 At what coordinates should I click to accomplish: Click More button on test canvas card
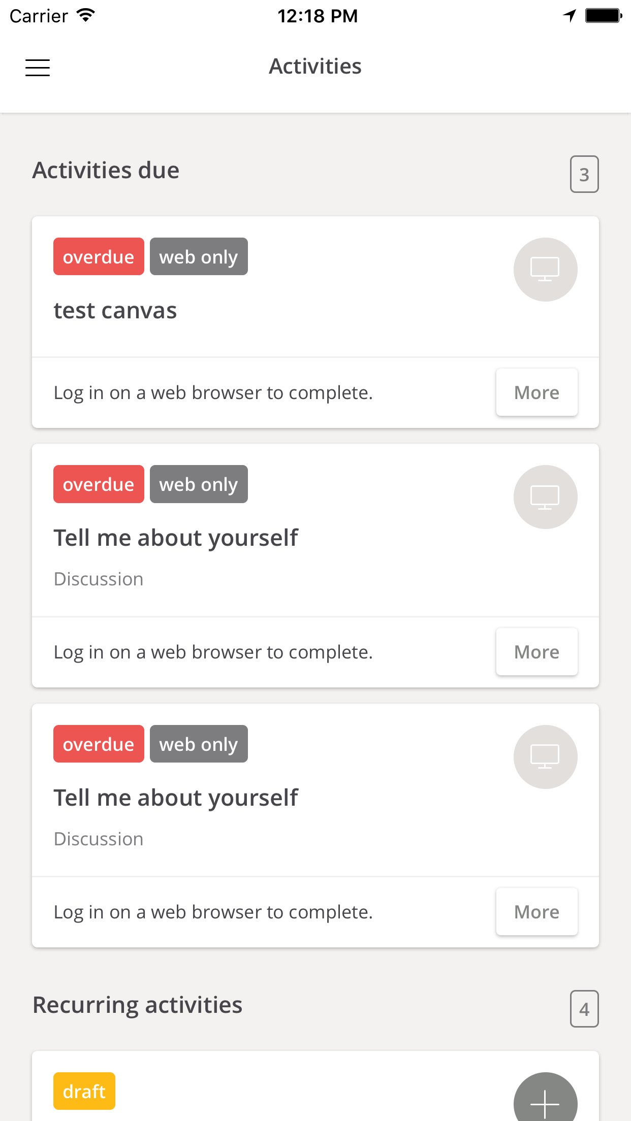537,392
